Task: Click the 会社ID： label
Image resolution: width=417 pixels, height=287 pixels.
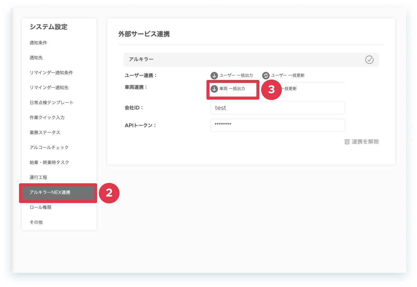Action: (134, 108)
